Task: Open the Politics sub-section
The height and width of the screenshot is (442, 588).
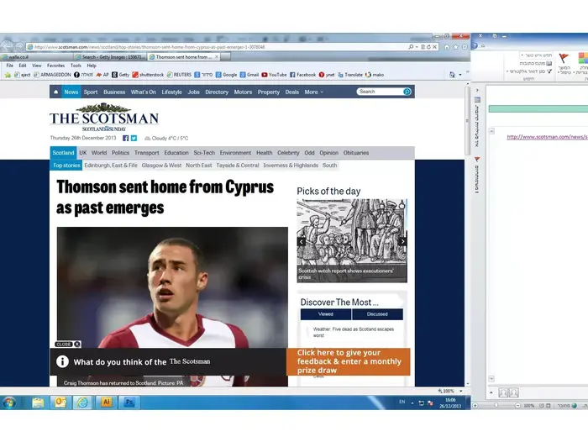Action: pyautogui.click(x=120, y=153)
